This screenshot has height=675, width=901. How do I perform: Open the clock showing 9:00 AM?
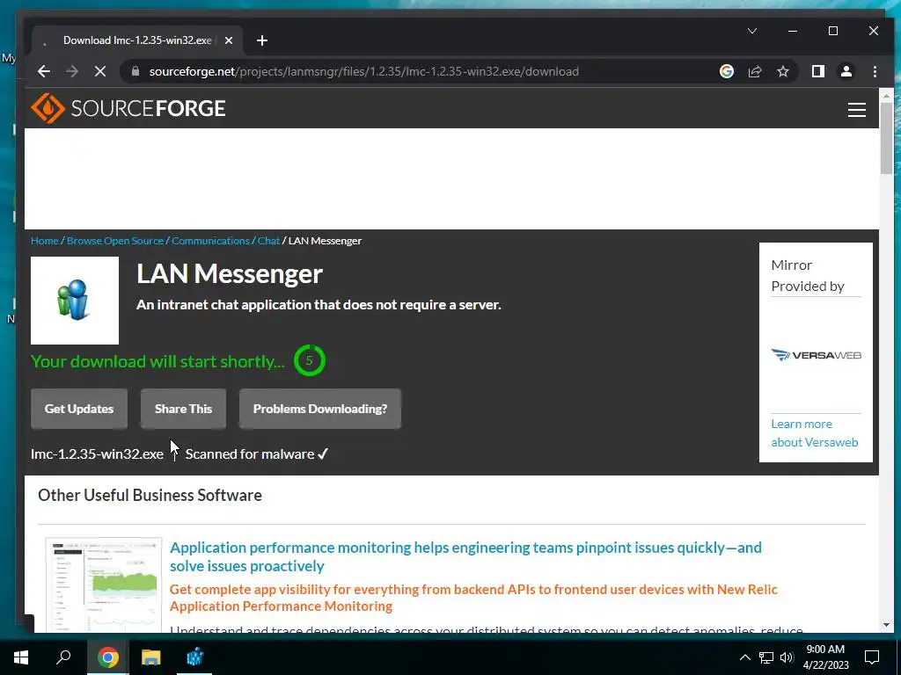(x=825, y=657)
